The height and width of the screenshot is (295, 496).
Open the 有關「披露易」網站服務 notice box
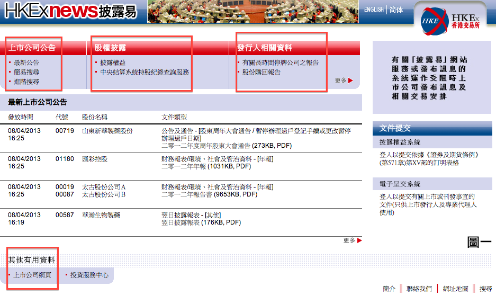[x=432, y=77]
